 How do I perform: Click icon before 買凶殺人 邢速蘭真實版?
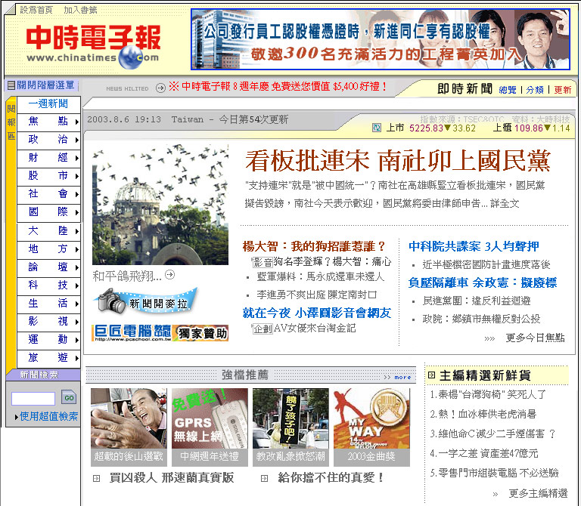(96, 479)
